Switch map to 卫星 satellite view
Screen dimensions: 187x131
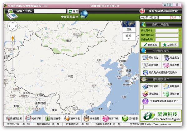[129, 27]
